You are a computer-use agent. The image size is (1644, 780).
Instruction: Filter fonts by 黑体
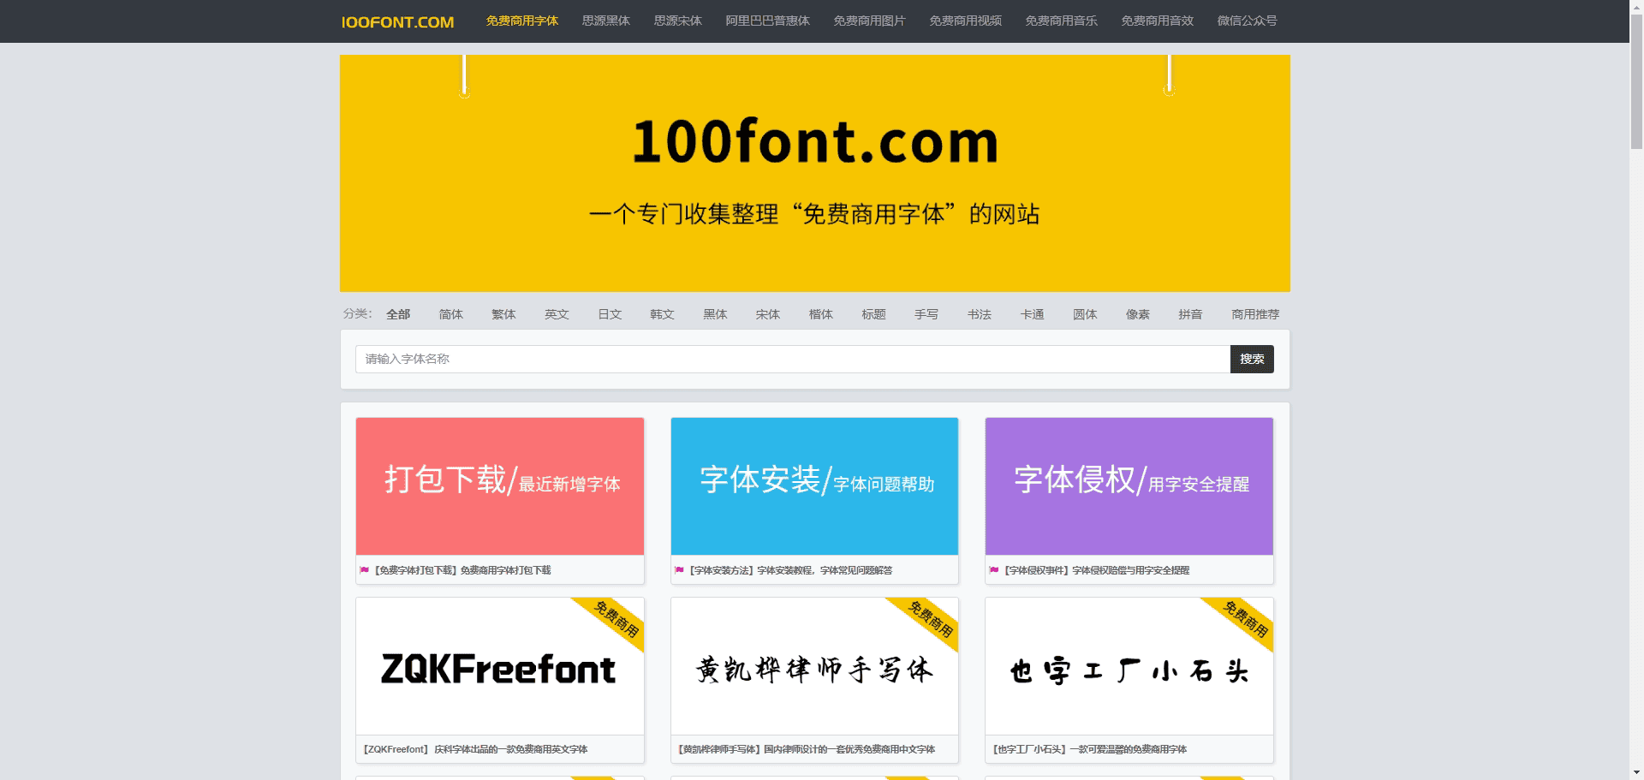pos(715,314)
